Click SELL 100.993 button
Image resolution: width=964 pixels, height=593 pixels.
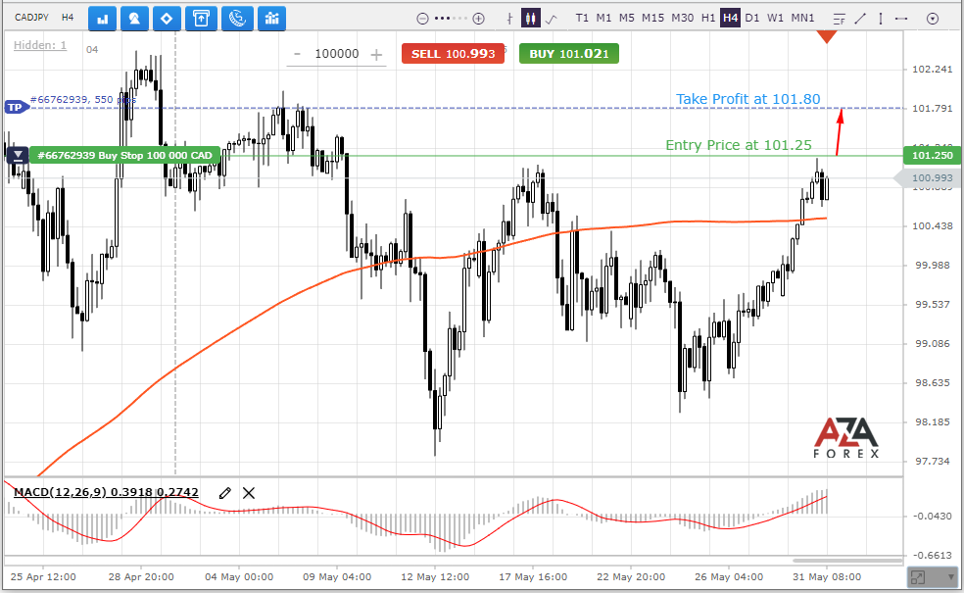pos(454,54)
